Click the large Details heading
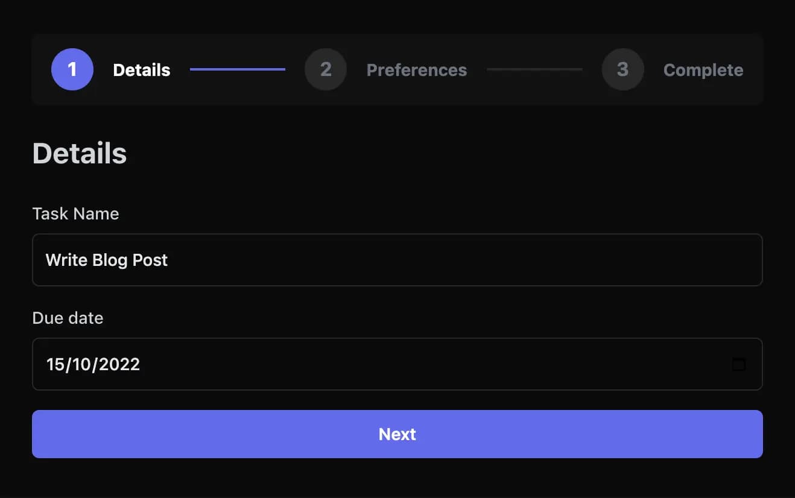 click(x=80, y=153)
